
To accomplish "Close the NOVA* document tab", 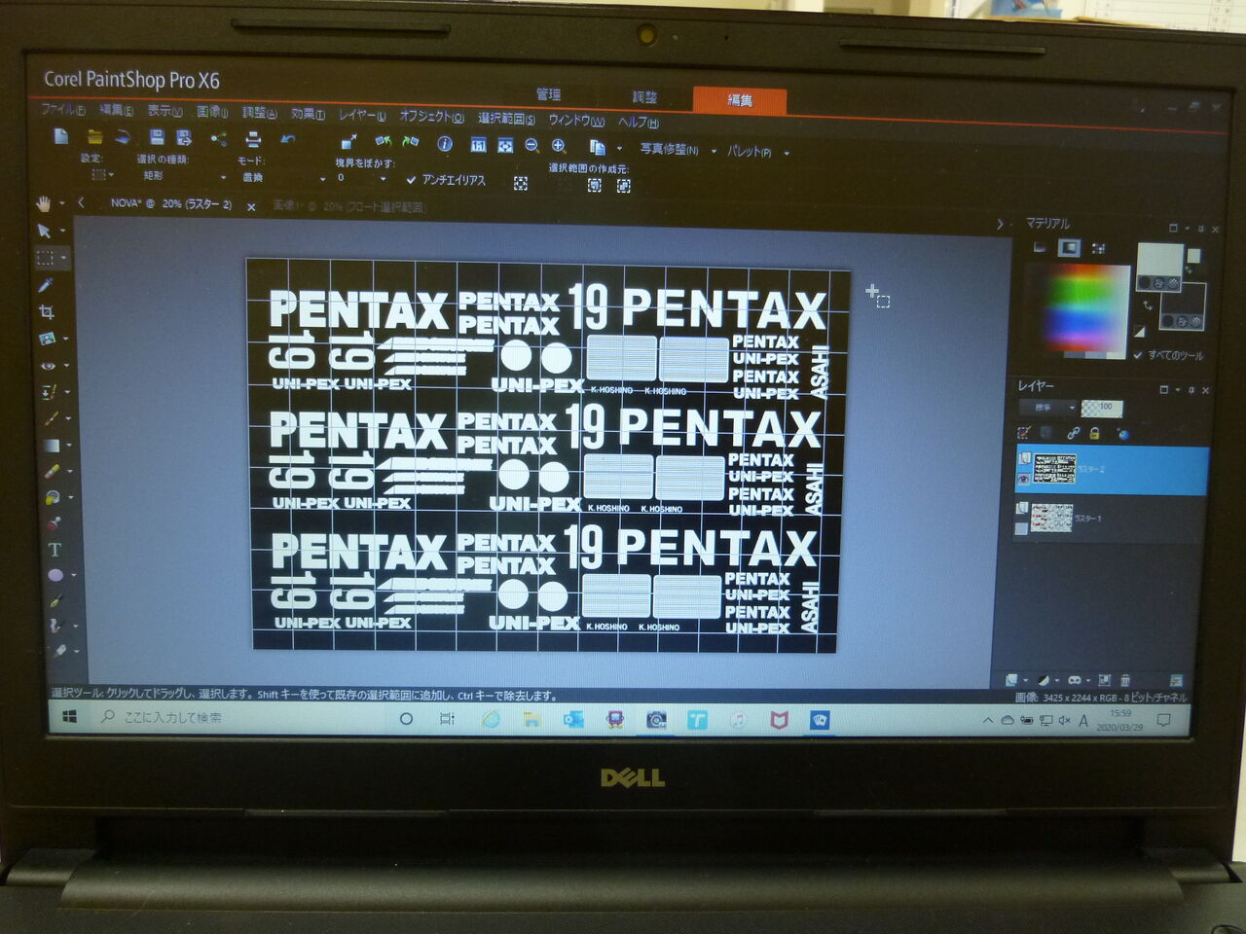I will [x=251, y=206].
